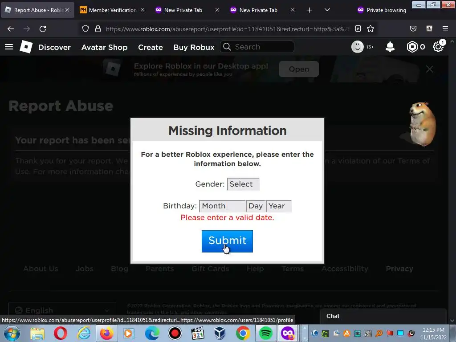Follow the Accessibility footer link
This screenshot has height=342, width=456.
(x=345, y=269)
